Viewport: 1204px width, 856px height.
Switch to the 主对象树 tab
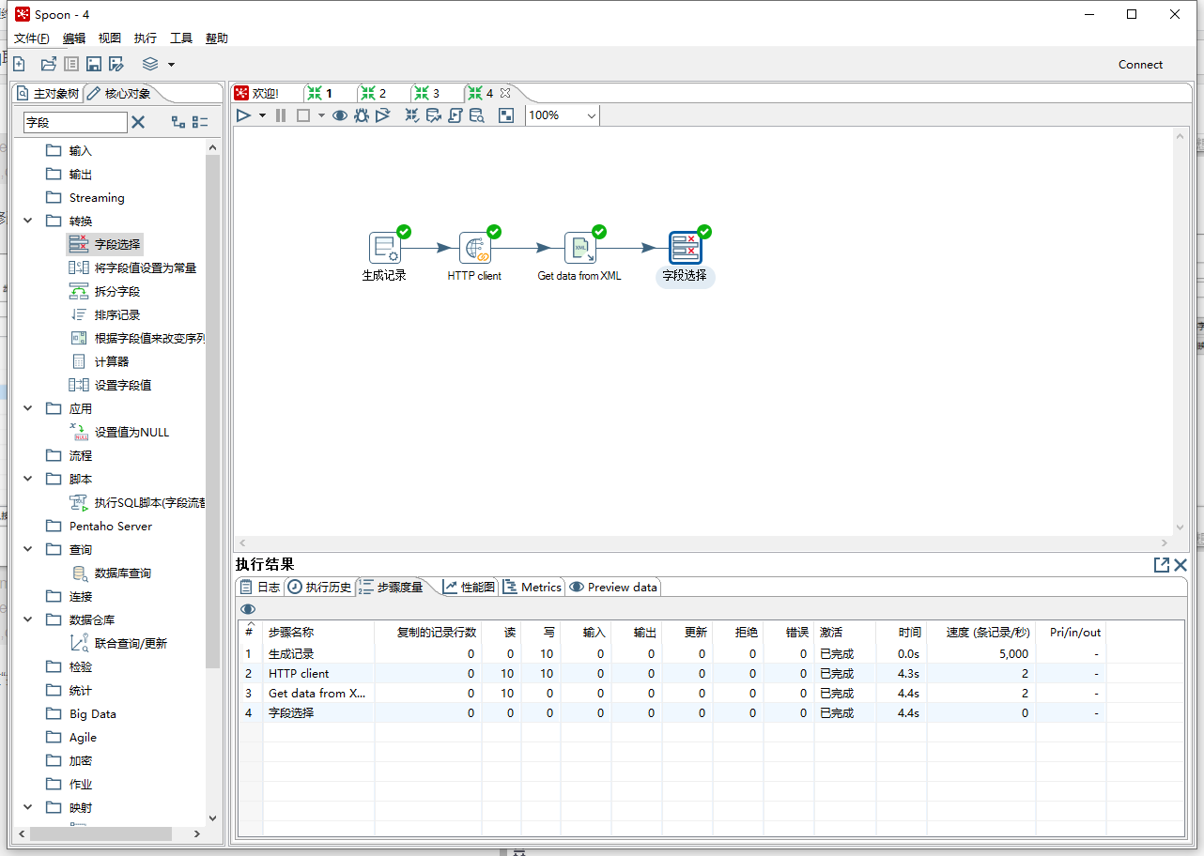pos(48,94)
